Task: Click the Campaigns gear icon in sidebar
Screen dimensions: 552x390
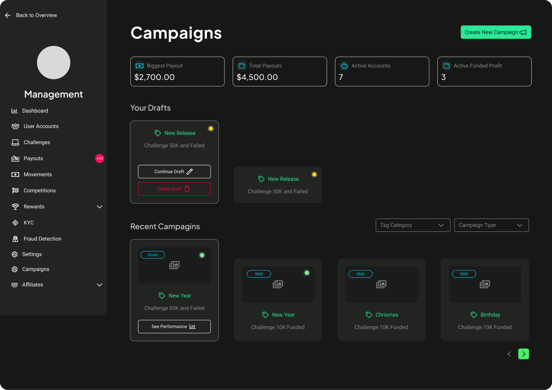Action: 15,269
